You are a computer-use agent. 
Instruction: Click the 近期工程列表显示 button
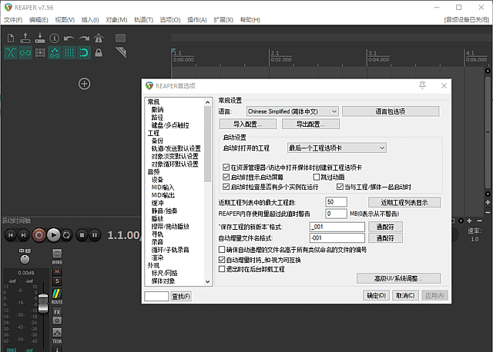(x=404, y=202)
